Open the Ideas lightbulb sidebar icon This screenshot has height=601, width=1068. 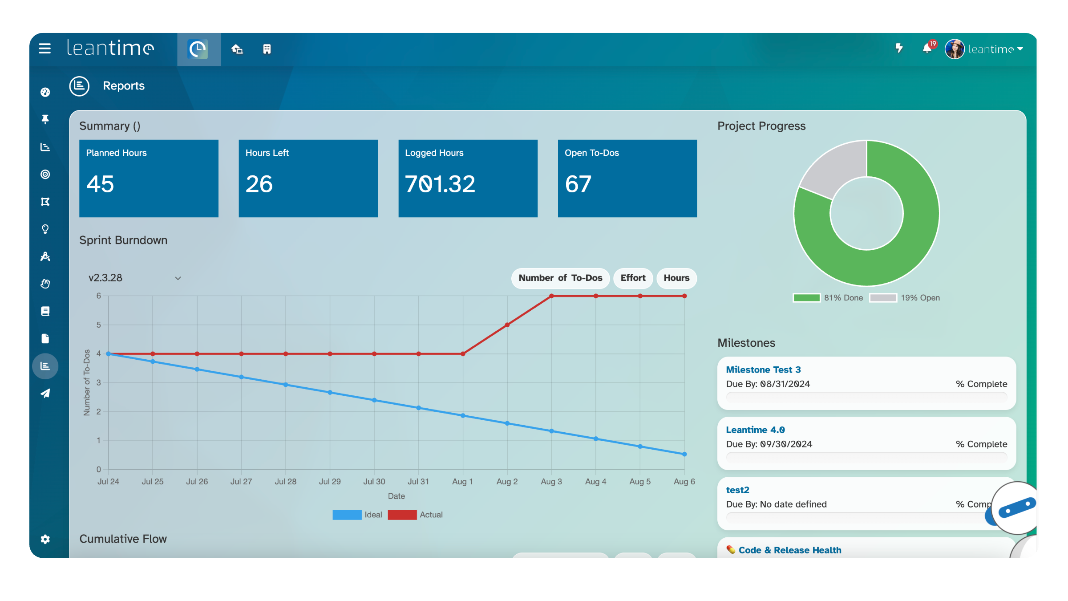[x=45, y=229]
